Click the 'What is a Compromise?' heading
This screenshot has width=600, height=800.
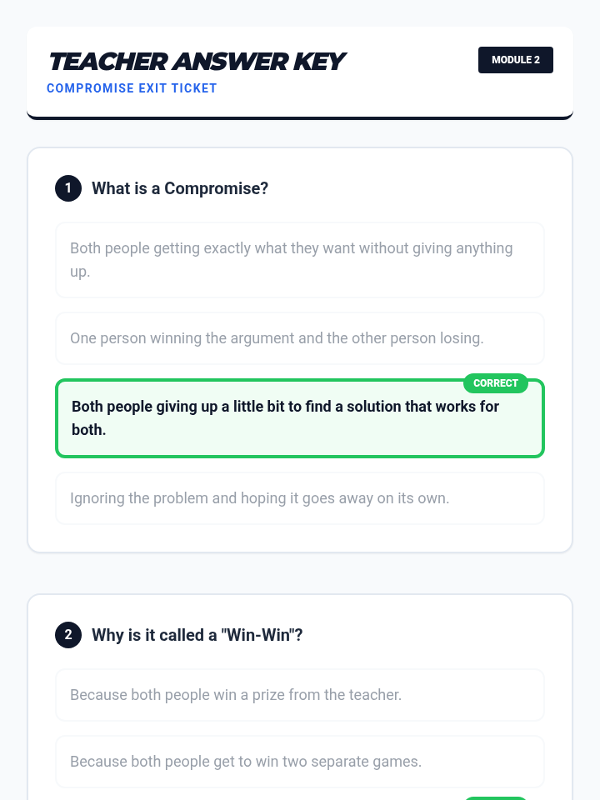pos(180,188)
